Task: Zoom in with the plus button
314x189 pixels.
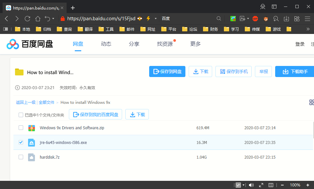Action: pyautogui.click(x=308, y=185)
